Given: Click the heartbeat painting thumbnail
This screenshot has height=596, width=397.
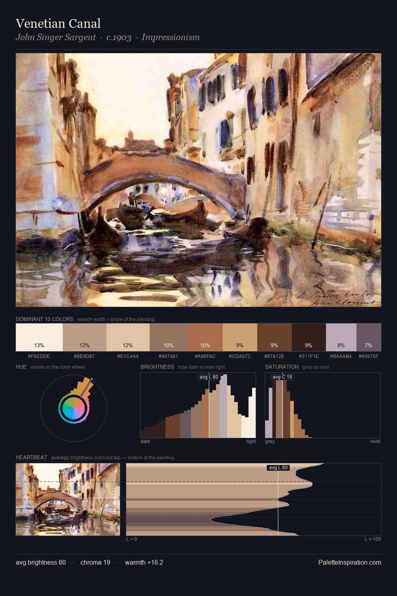Looking at the screenshot, I should pos(68,499).
